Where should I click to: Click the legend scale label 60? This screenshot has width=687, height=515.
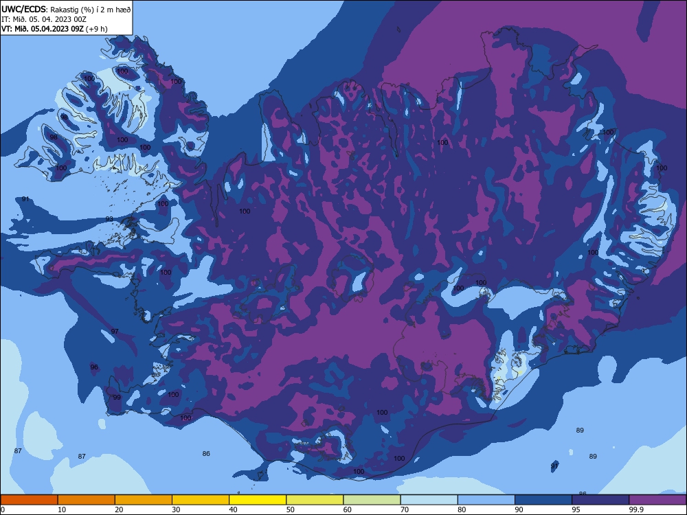[348, 510]
